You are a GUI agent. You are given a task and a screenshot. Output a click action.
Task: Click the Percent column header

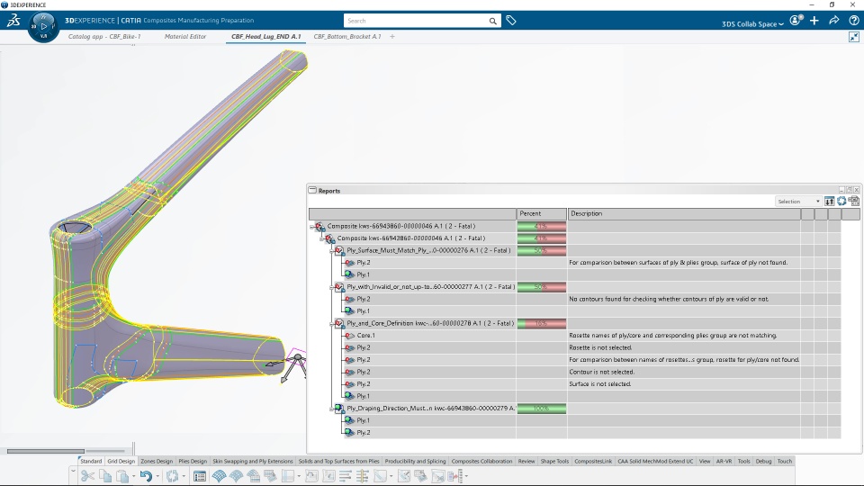point(542,214)
